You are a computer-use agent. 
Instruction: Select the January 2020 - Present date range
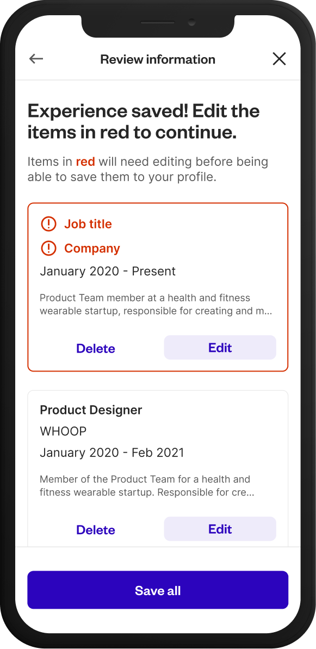[108, 271]
